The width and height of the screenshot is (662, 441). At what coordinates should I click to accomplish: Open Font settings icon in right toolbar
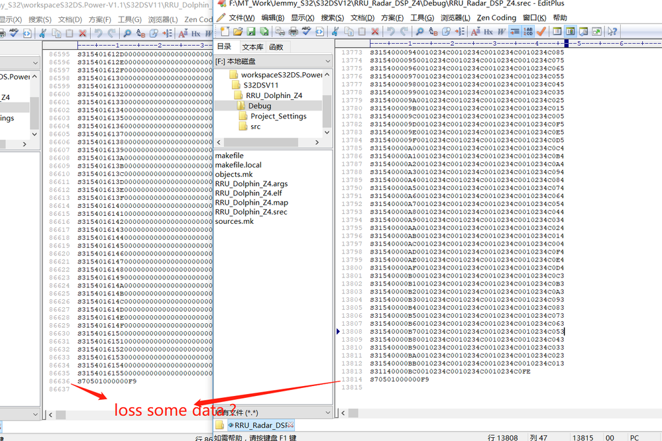click(475, 32)
